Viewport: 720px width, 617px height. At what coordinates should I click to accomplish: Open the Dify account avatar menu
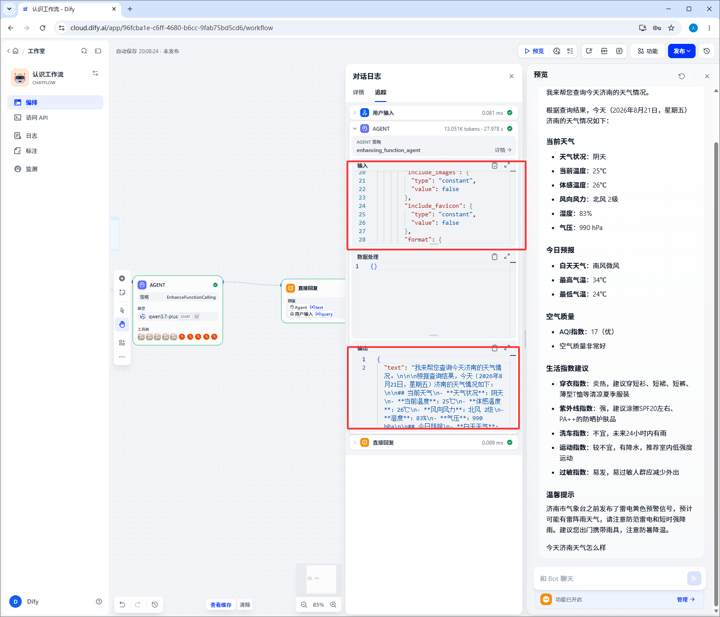pyautogui.click(x=16, y=601)
